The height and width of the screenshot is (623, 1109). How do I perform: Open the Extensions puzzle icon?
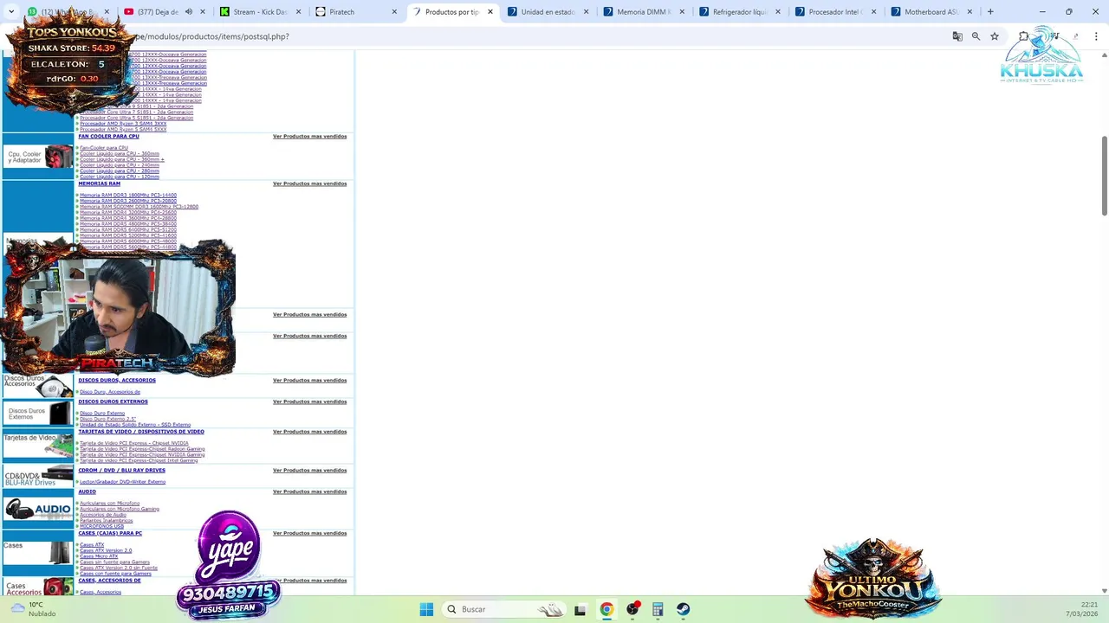click(1023, 36)
